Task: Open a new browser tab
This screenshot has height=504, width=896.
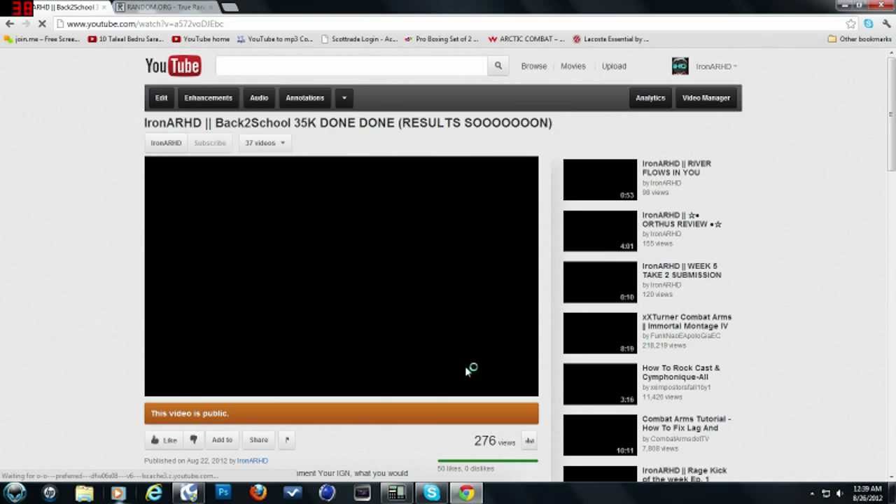Action: (230, 7)
